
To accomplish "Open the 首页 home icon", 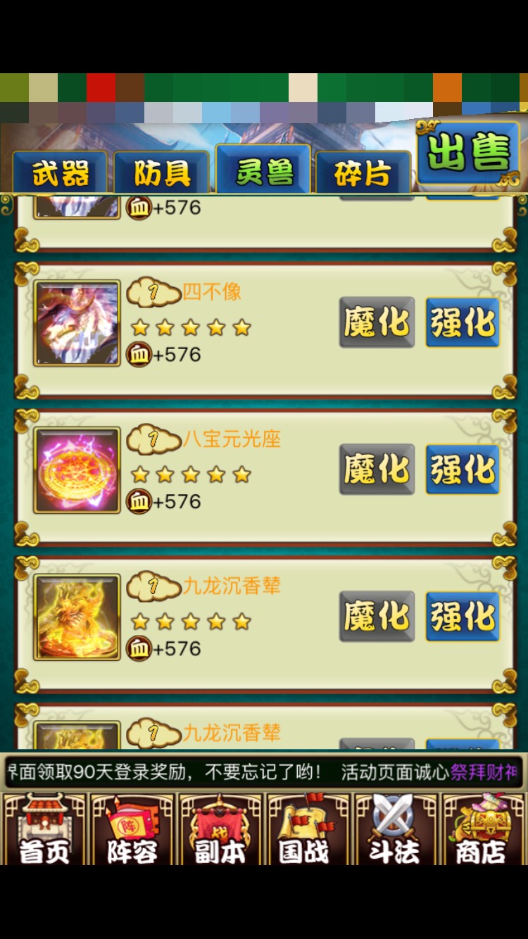I will pos(44,829).
